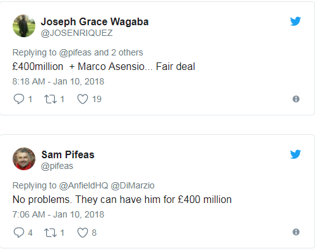Retweet the Marco Asensio fair deal tweet
This screenshot has height=249, width=315.
[x=51, y=99]
